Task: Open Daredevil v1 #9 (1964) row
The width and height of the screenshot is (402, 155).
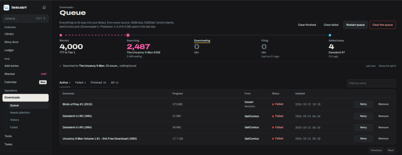Action: pyautogui.click(x=77, y=127)
